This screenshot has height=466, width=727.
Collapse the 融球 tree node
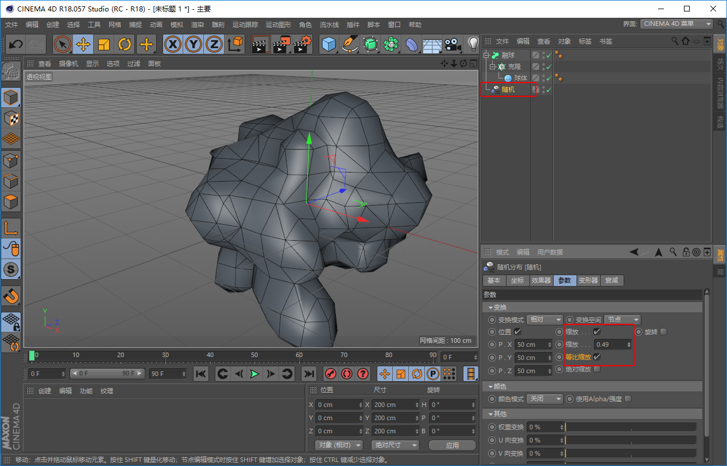[487, 55]
